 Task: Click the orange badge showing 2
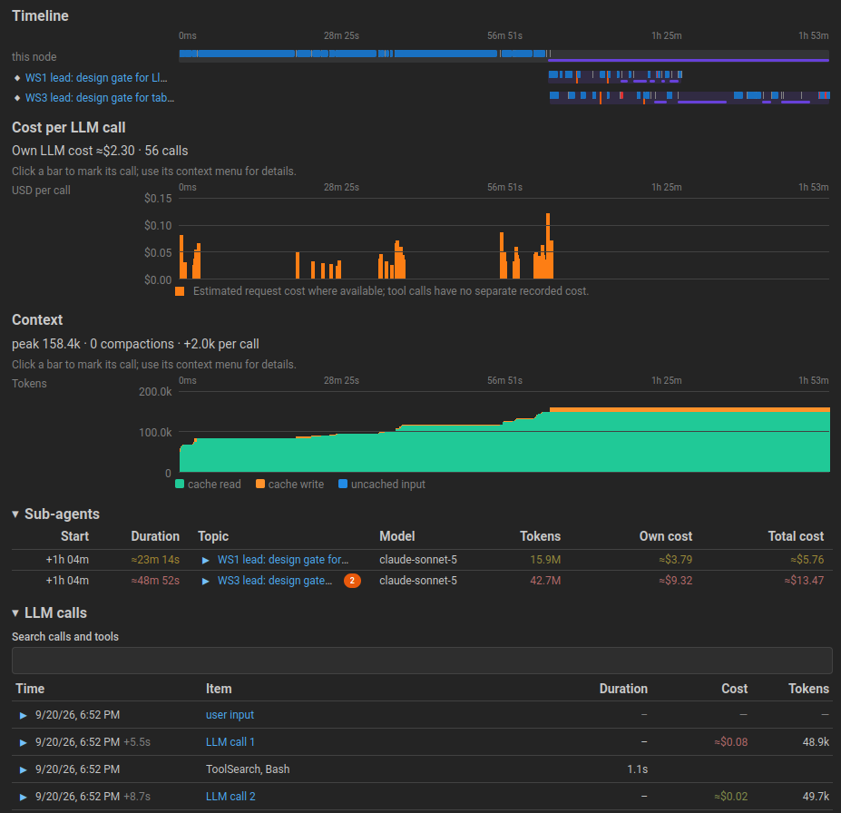click(x=352, y=580)
